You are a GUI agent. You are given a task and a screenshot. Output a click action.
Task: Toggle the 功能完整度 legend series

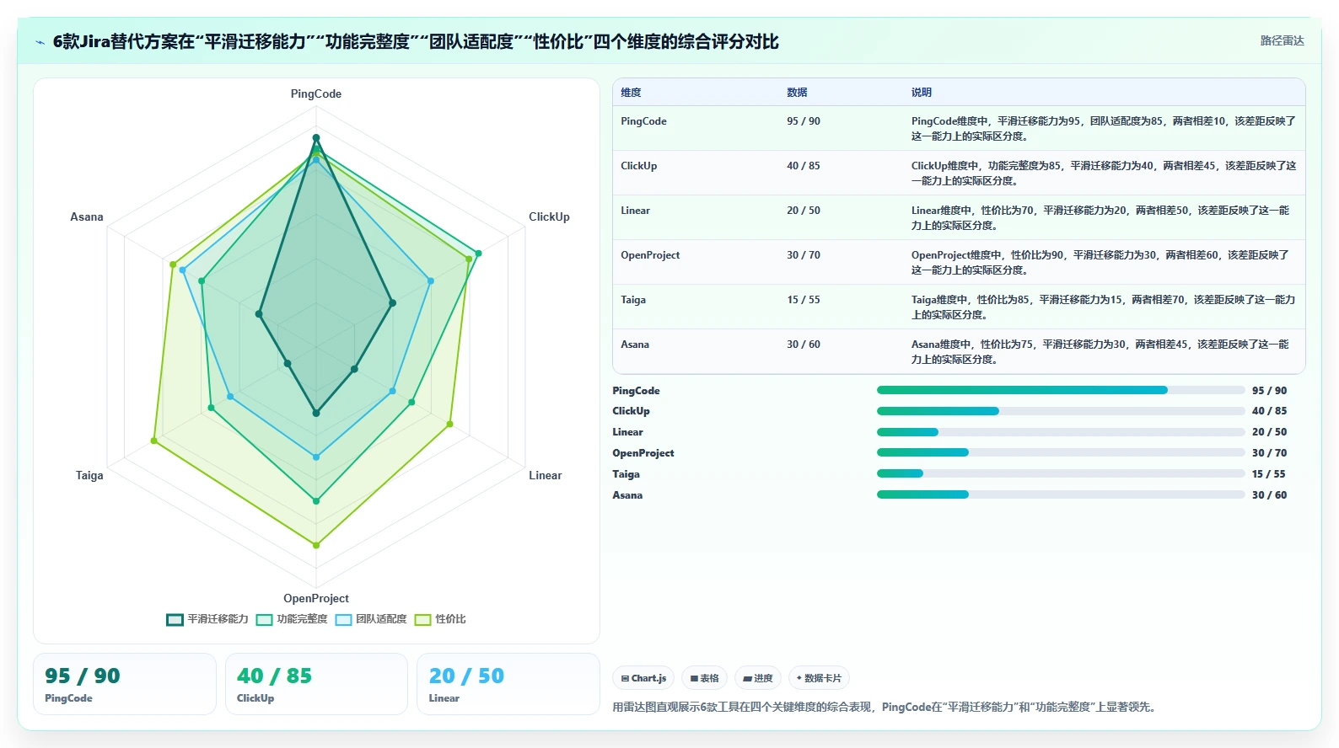[x=292, y=619]
